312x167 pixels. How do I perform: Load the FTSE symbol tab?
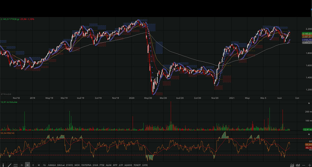click(x=102, y=165)
